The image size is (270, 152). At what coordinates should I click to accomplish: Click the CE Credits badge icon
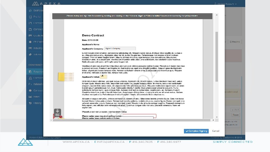pyautogui.click(x=30, y=42)
